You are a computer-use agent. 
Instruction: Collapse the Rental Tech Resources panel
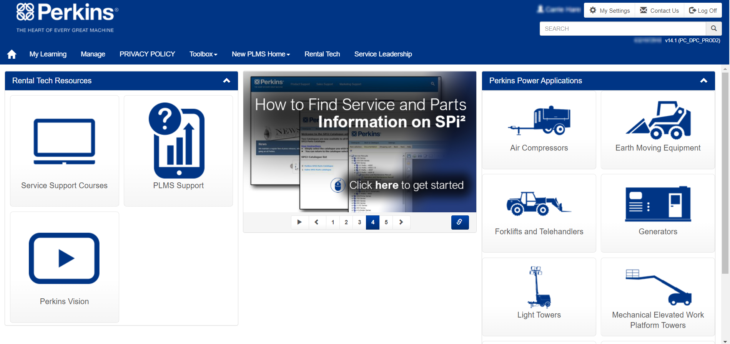[227, 81]
